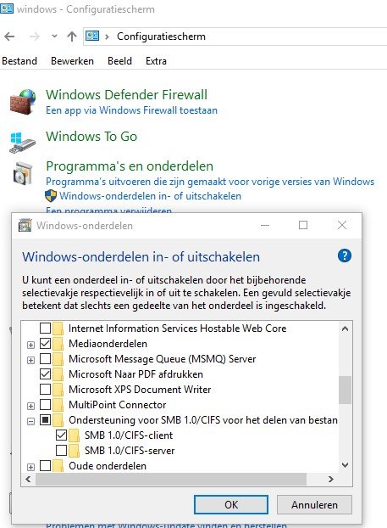Open the Bestand menu
The image size is (387, 528).
coord(19,61)
